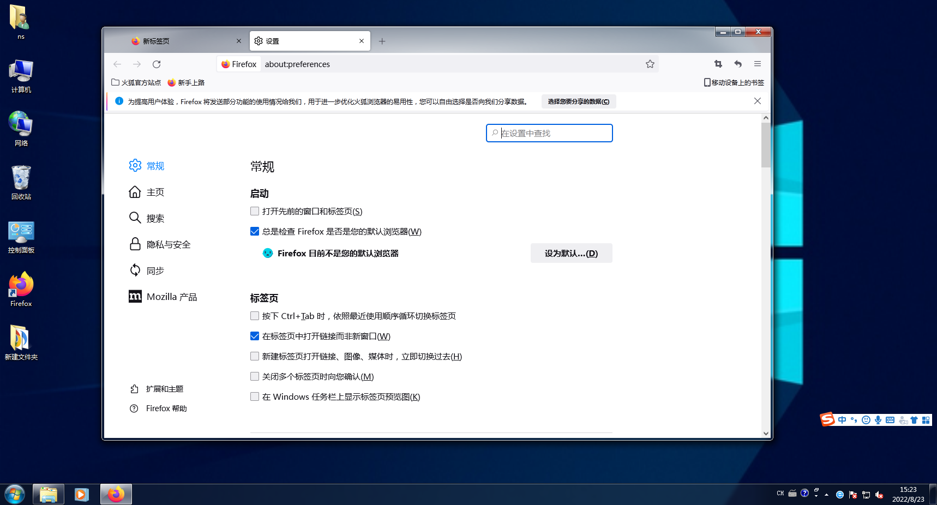Image resolution: width=937 pixels, height=505 pixels.
Task: Open the Firefox hamburger menu
Action: pos(758,64)
